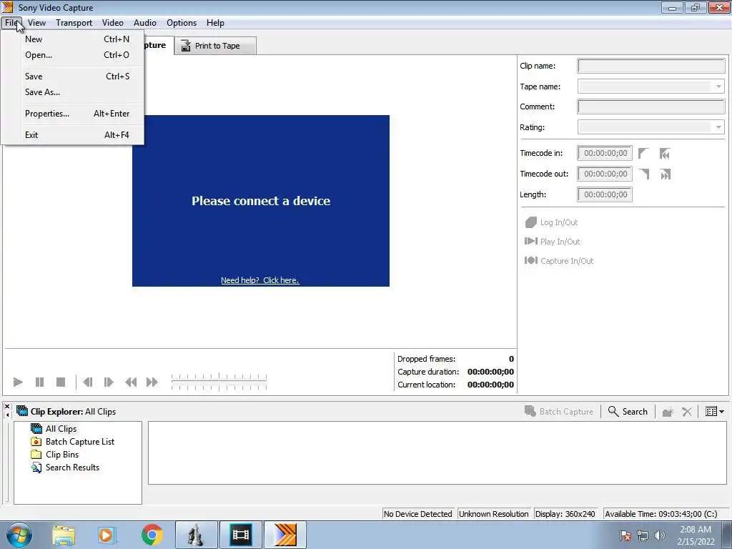Click the Clip Explorer header filmstrip icon
The height and width of the screenshot is (549, 732).
[22, 411]
